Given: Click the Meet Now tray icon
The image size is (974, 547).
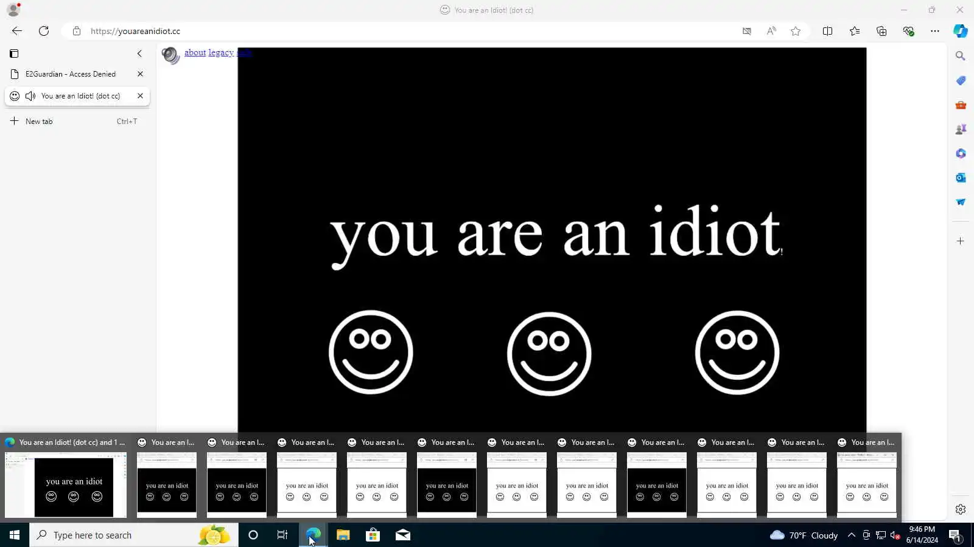Looking at the screenshot, I should pos(866,535).
